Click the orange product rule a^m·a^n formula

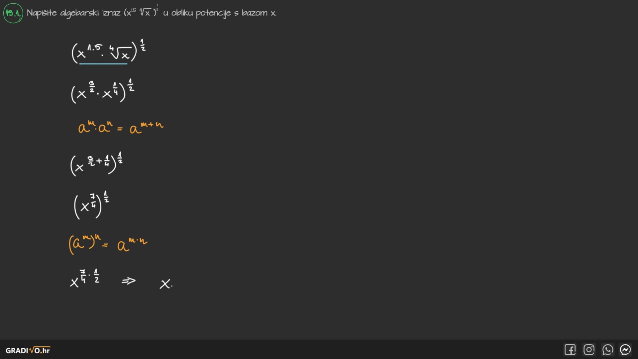pos(120,127)
